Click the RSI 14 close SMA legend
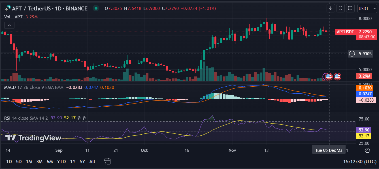This screenshot has height=169, width=379. [x=26, y=118]
